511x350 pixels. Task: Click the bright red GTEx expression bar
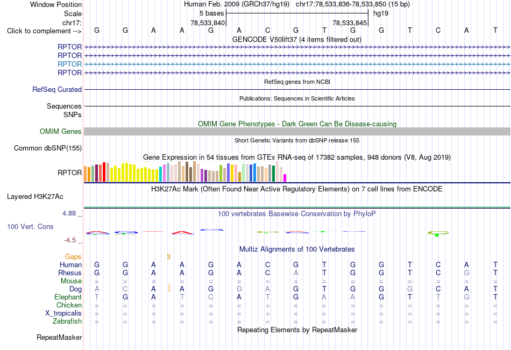click(104, 172)
